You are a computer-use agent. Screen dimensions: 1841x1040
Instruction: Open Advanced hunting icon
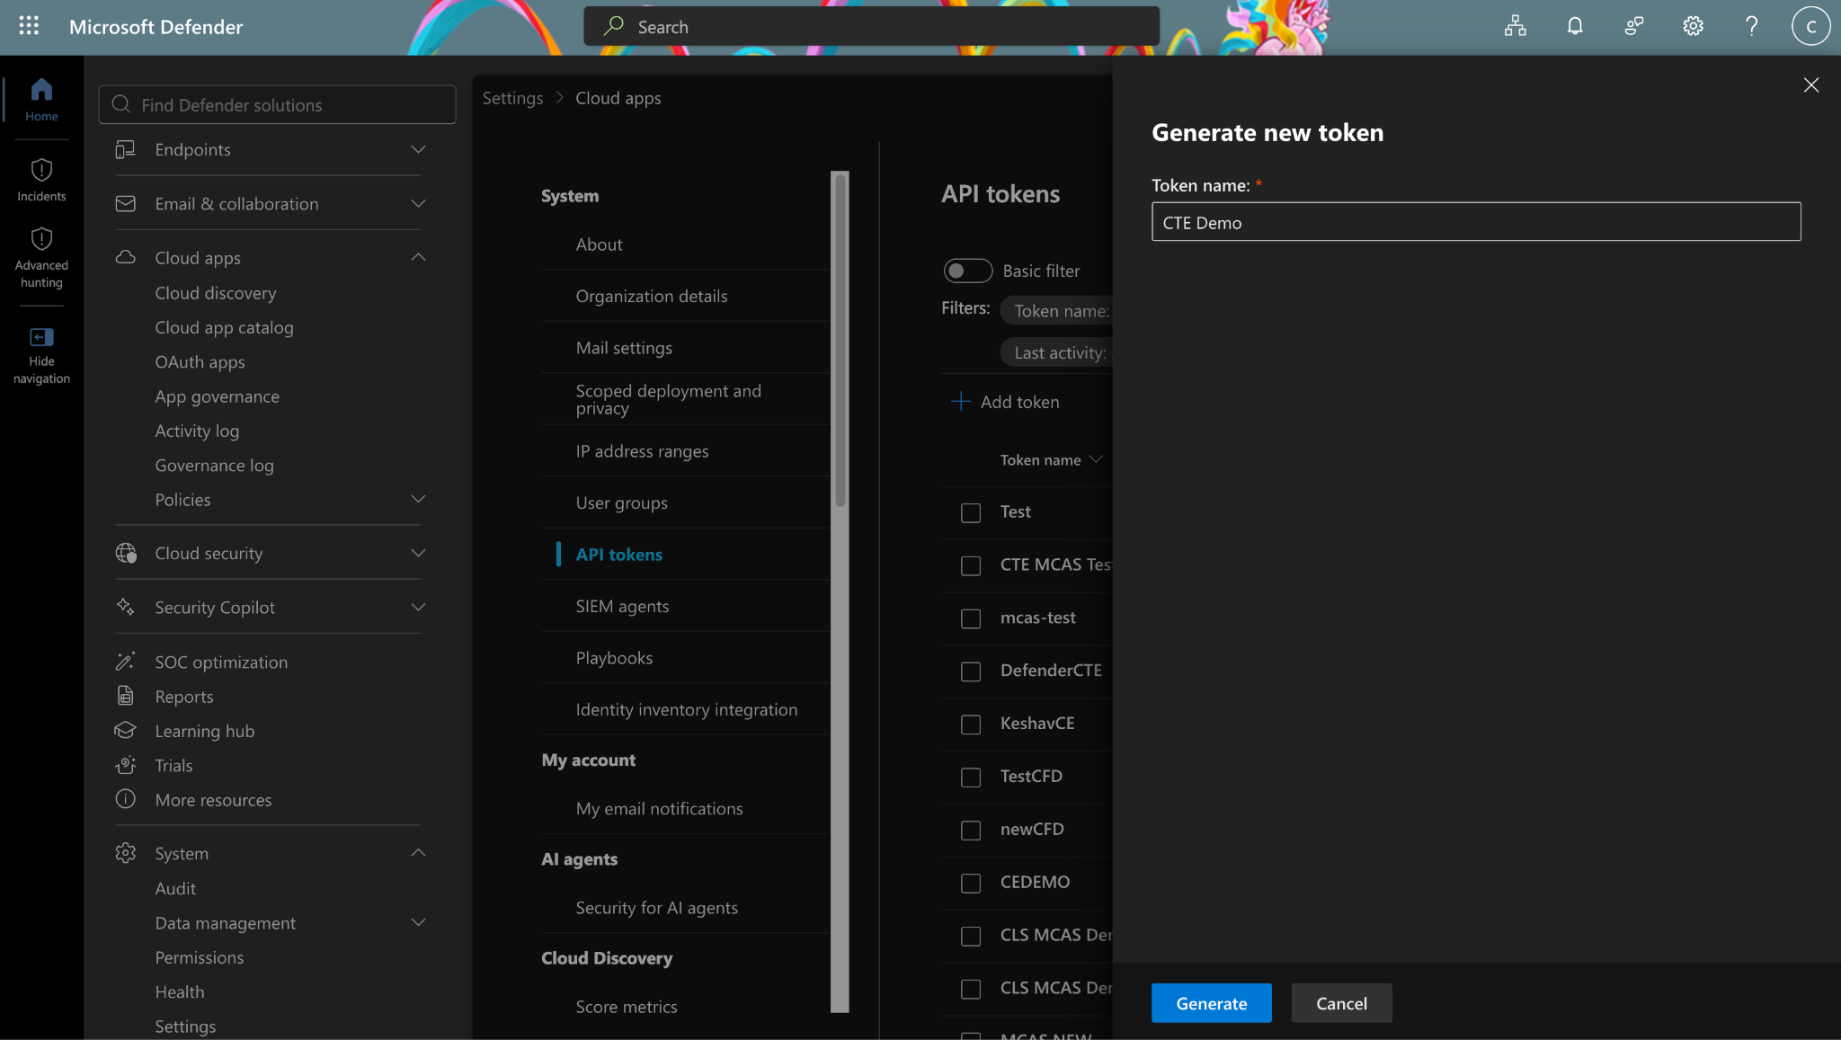pyautogui.click(x=41, y=239)
